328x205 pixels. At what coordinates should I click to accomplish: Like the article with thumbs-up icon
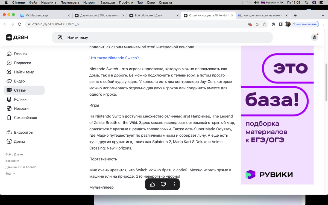[153, 184]
